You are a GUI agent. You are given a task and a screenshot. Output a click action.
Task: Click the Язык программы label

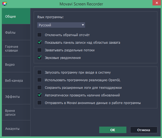pos(50,17)
